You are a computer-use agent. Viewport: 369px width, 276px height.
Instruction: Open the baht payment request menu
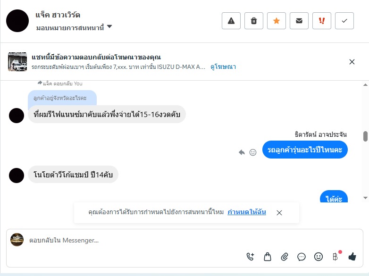[335, 257]
